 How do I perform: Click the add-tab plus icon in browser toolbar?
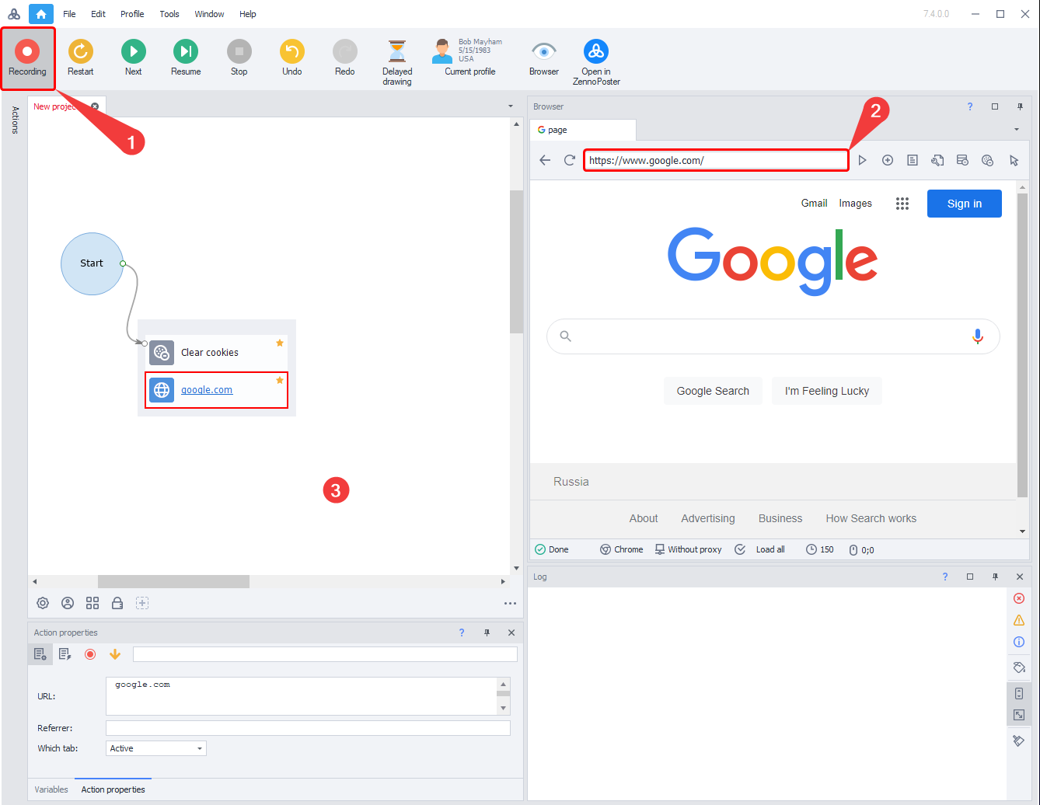pos(888,160)
